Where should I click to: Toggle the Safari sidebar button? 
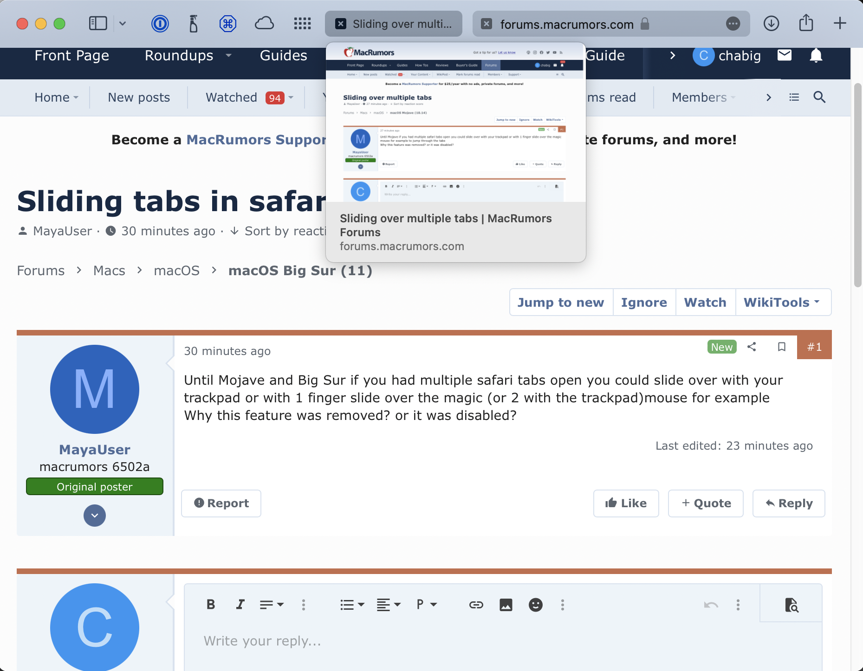[x=98, y=24]
